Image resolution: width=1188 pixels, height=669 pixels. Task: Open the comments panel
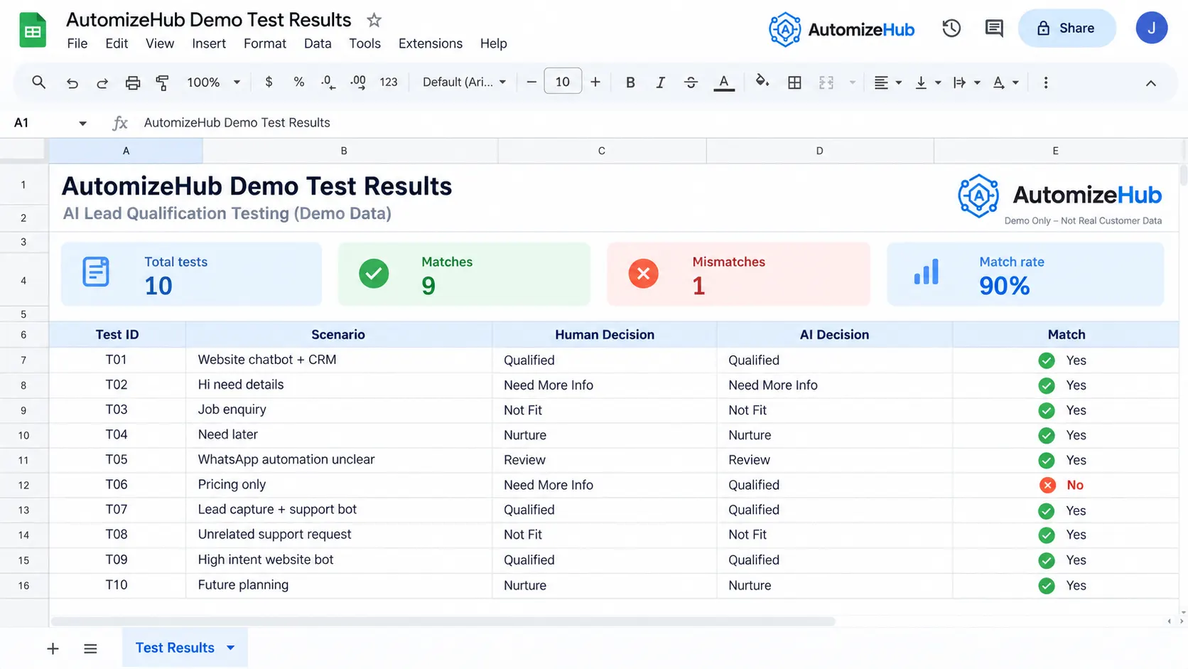tap(994, 28)
